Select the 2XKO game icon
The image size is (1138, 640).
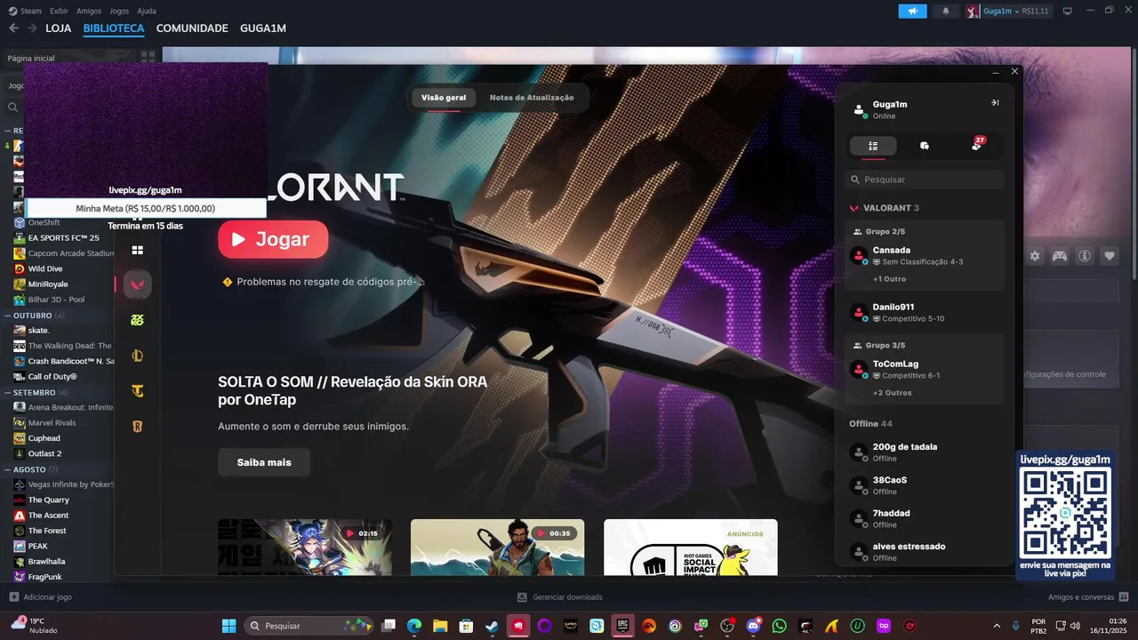pos(138,320)
